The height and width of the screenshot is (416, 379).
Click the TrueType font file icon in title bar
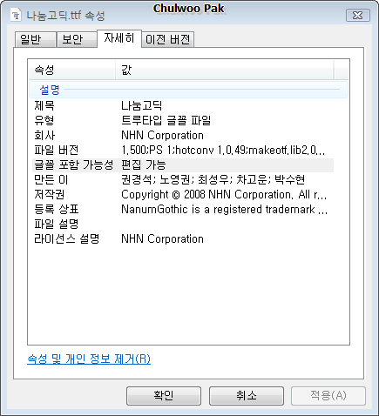(16, 15)
